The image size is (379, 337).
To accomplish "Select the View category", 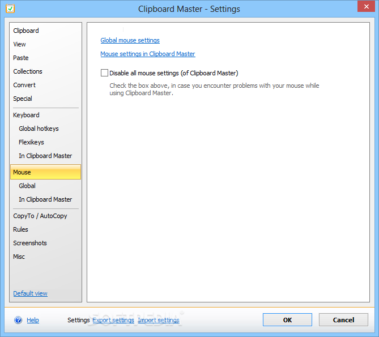I will [x=19, y=44].
